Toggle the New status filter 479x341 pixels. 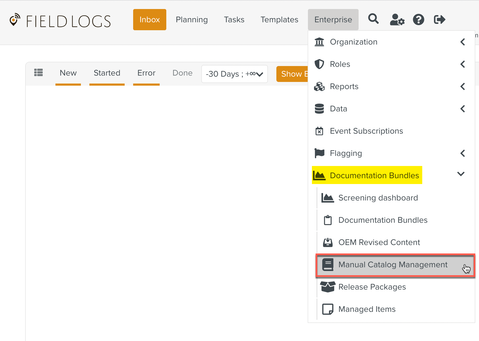(68, 73)
